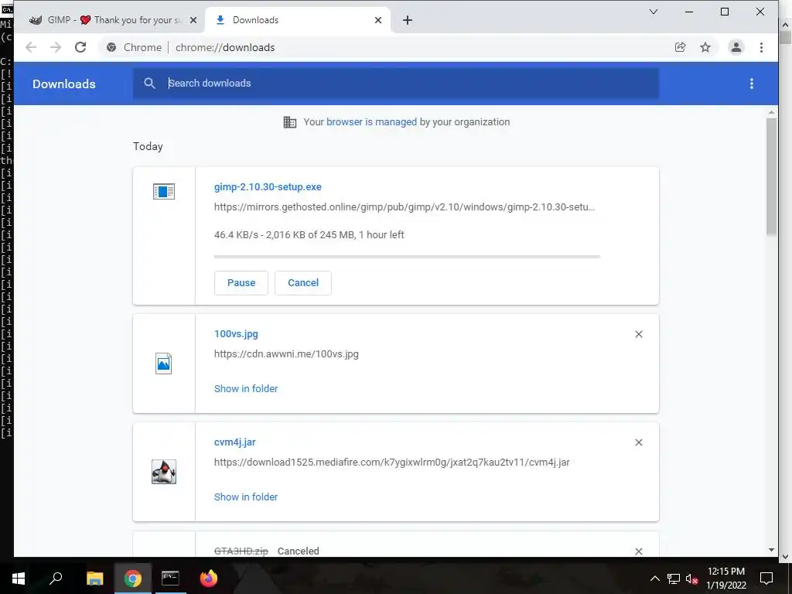Remove GTA3HD.zip entry from list

pyautogui.click(x=638, y=551)
